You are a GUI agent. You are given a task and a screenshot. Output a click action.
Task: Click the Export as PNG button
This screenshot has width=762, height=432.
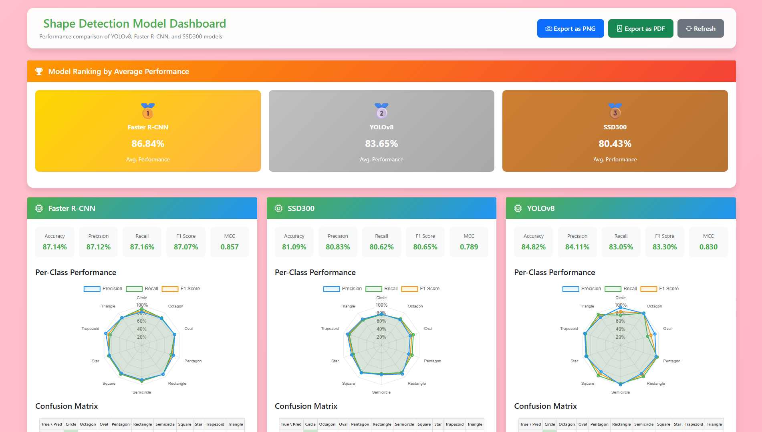[x=570, y=28]
